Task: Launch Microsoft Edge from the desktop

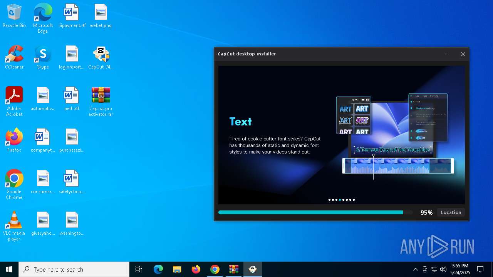Action: [43, 18]
